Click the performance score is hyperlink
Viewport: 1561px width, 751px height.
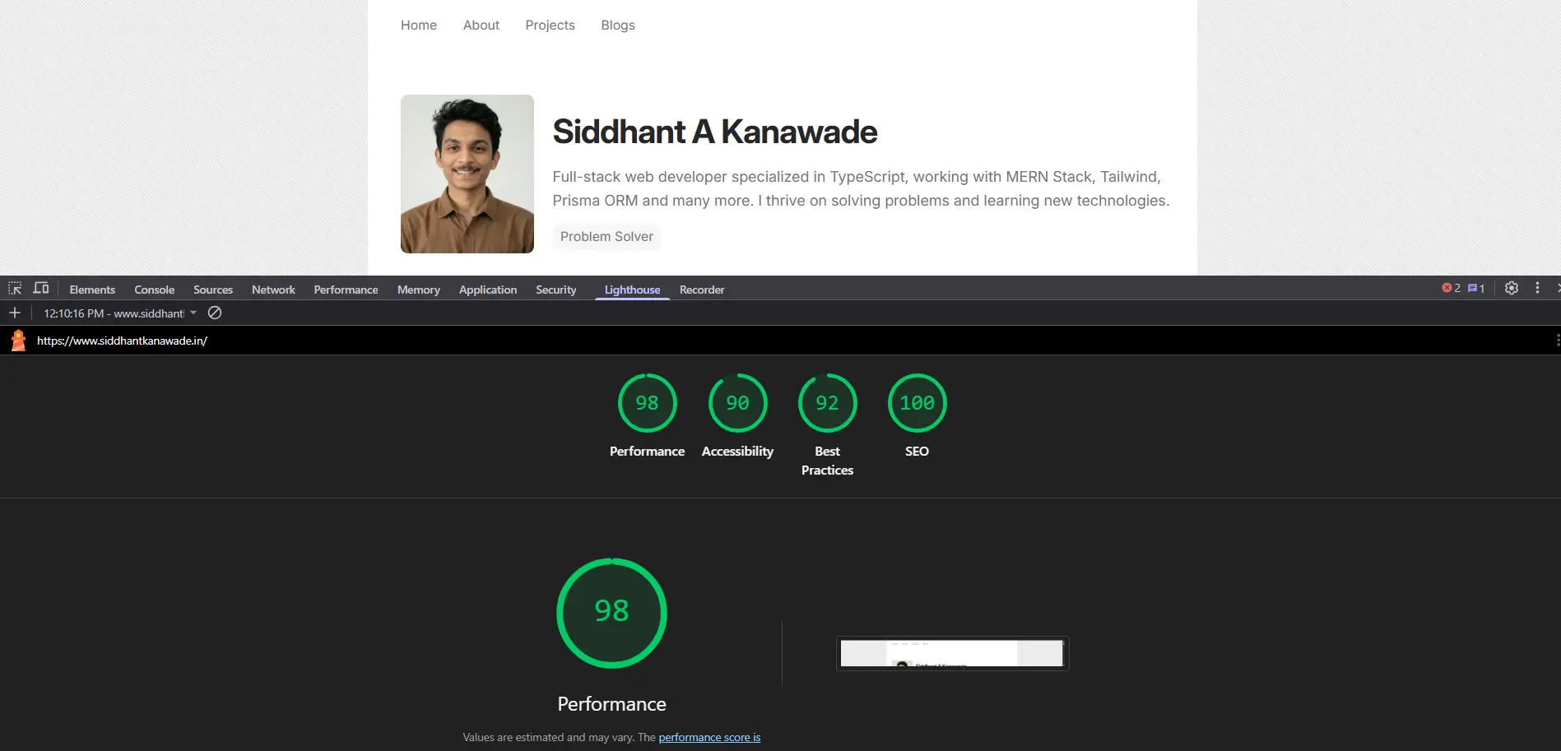point(708,737)
